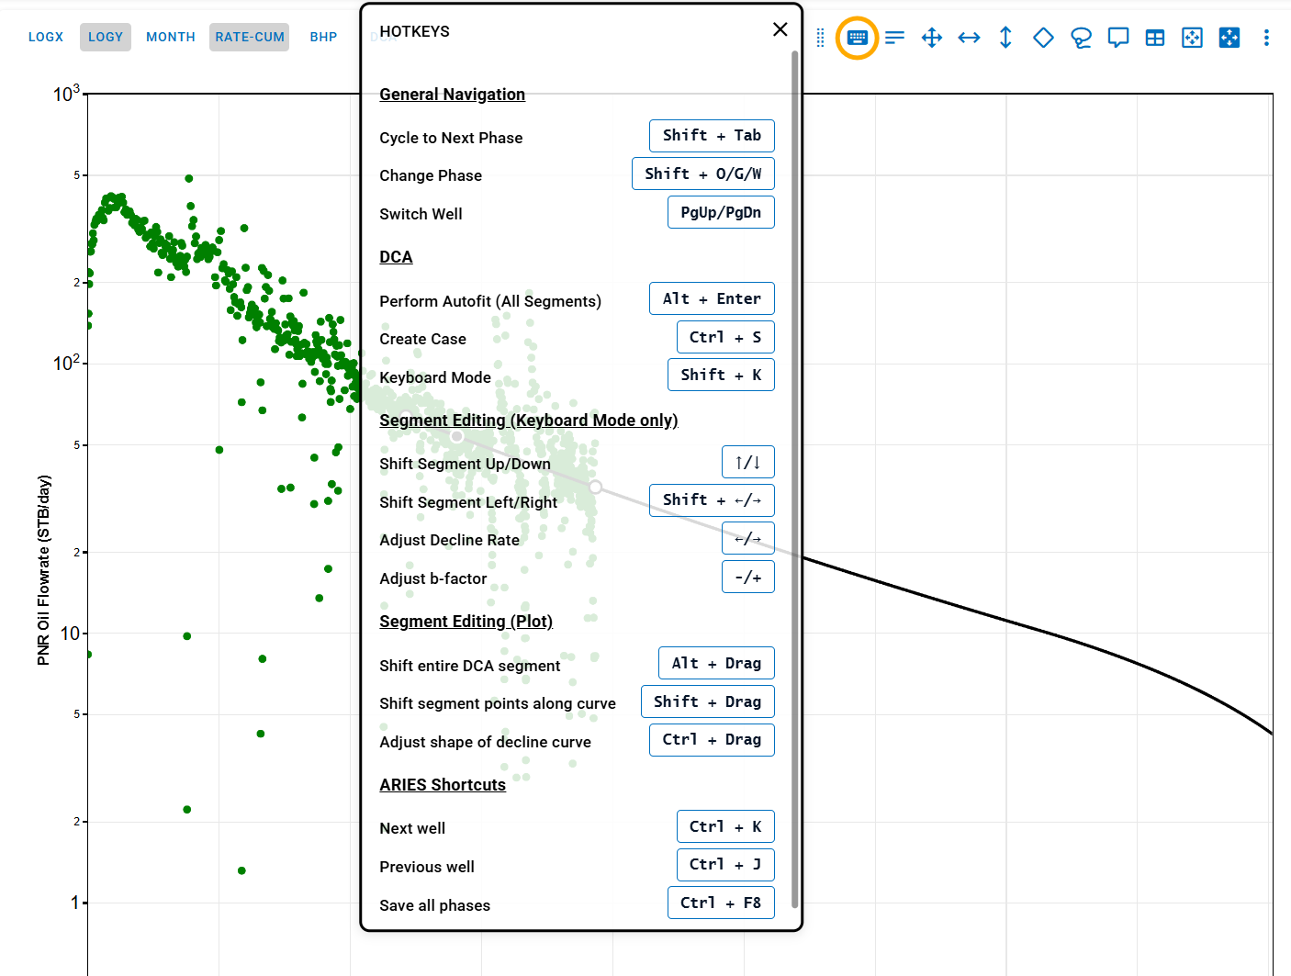
Task: Click the Keyboard Mode label
Action: 435,377
